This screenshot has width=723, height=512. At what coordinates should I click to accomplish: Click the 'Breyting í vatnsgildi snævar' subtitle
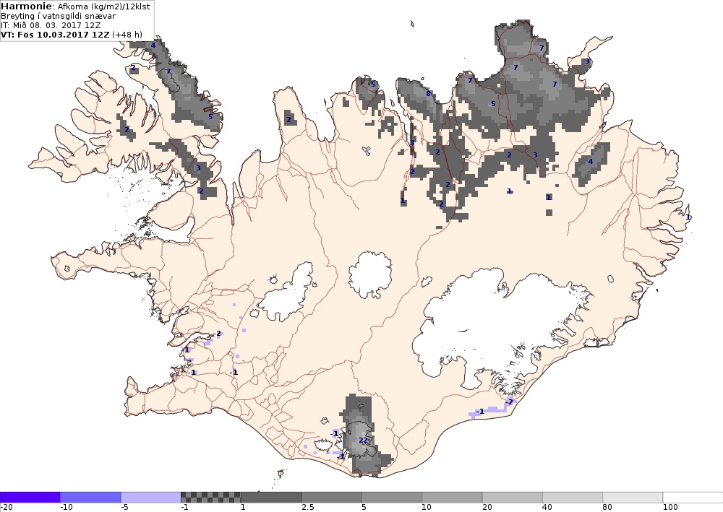click(x=58, y=16)
